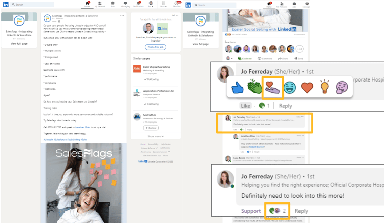
Task: Click the LinkedIn Jobs icon in the ad
Action: 162,29
